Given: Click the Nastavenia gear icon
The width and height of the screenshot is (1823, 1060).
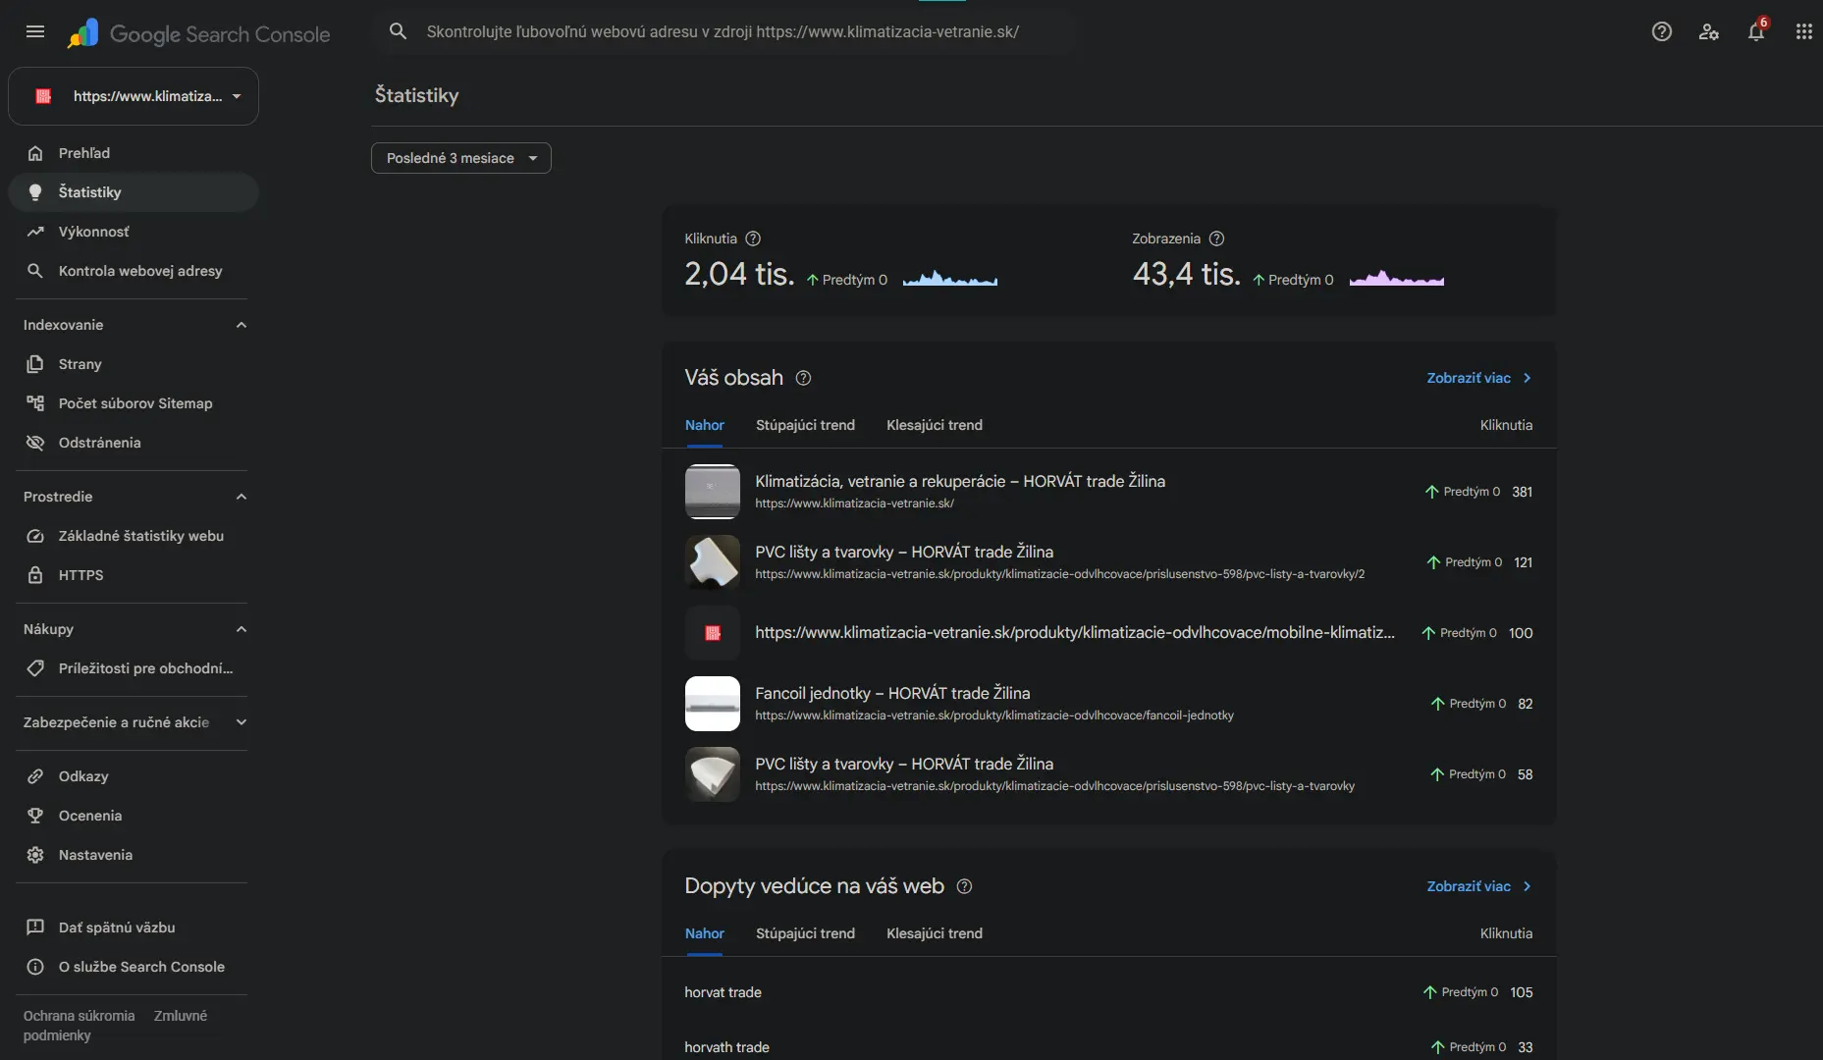Looking at the screenshot, I should pyautogui.click(x=35, y=855).
